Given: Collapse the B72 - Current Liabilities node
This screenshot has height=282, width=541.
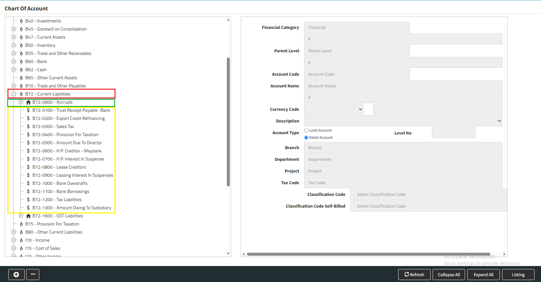Looking at the screenshot, I should pos(14,94).
